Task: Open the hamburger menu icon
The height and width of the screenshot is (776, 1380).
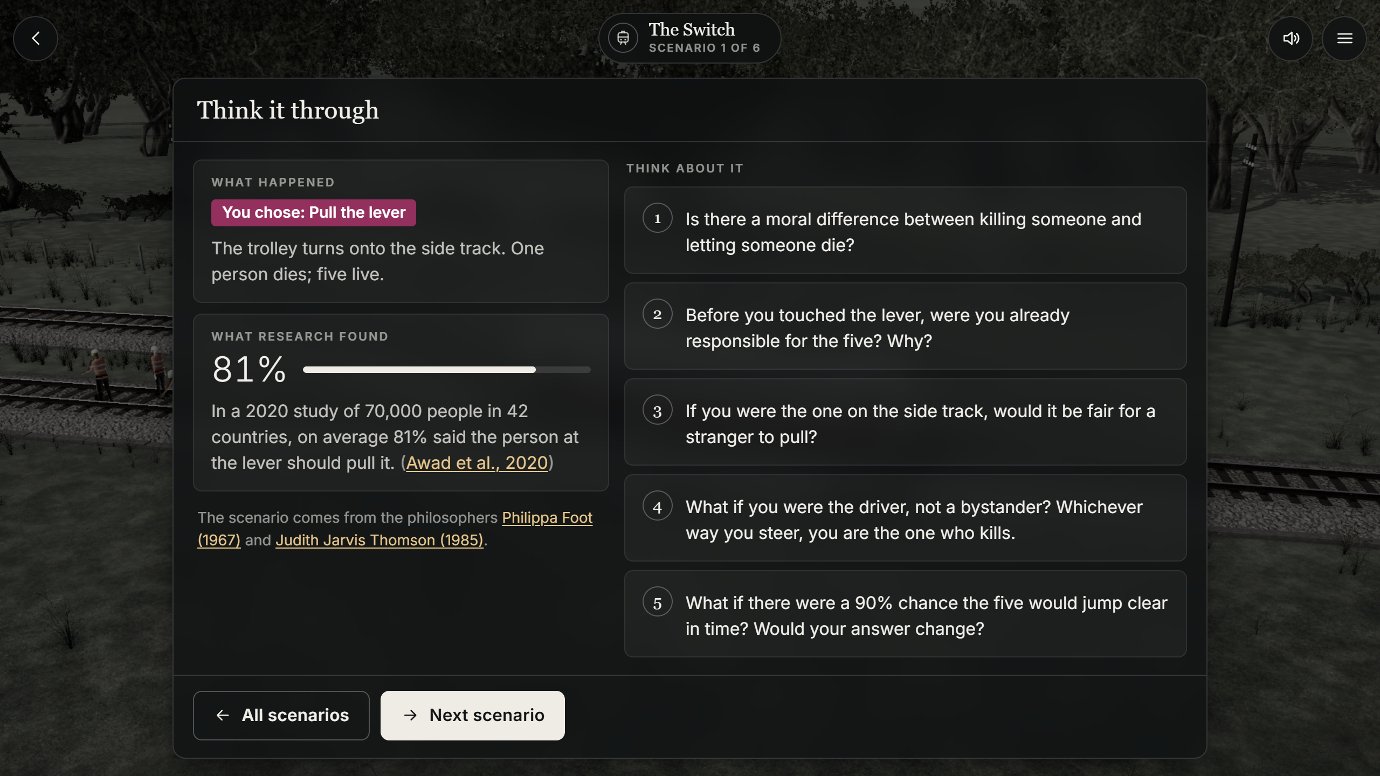Action: 1344,38
